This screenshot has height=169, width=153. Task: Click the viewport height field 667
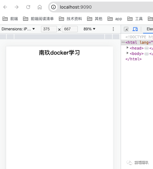[70, 29]
